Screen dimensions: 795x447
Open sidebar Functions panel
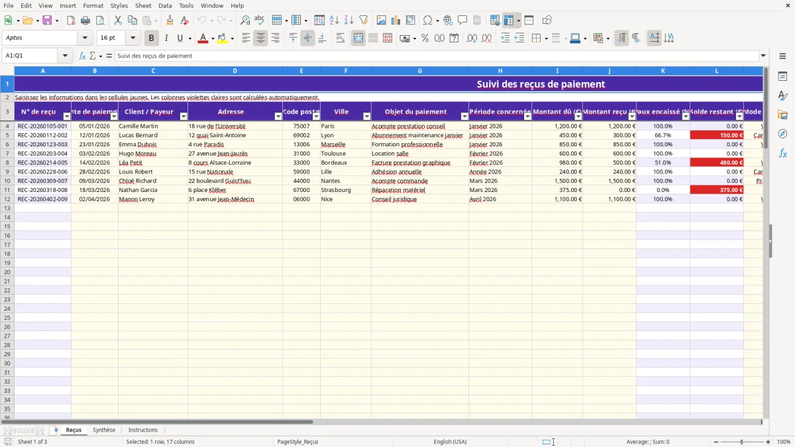coord(782,153)
